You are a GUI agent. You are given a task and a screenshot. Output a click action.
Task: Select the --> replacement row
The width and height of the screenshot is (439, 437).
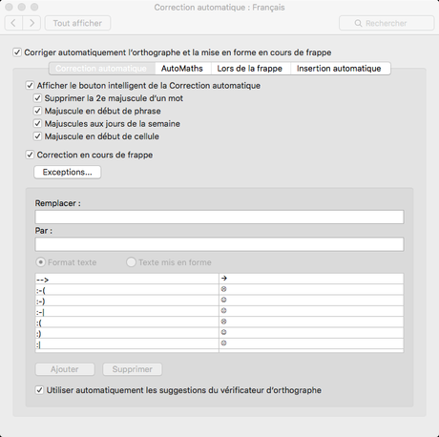click(219, 279)
